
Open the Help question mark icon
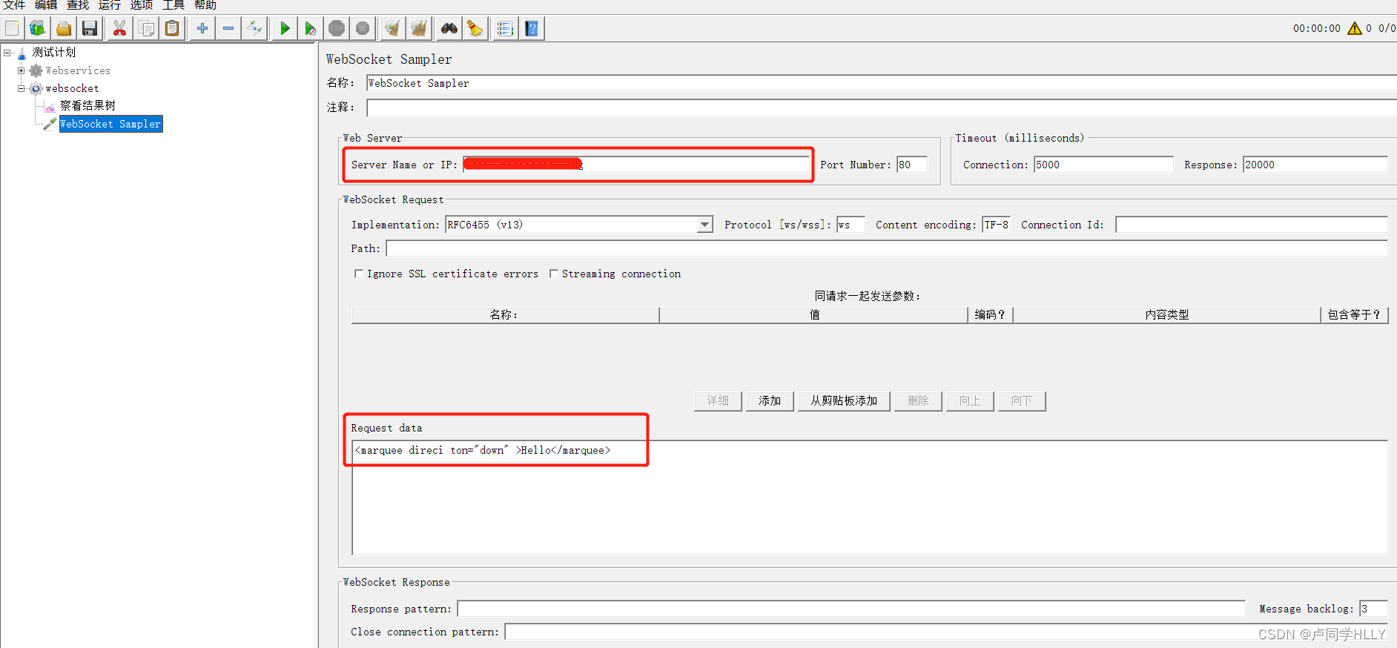click(x=532, y=29)
